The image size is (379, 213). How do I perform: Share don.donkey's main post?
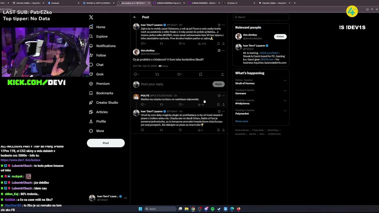coord(222,75)
